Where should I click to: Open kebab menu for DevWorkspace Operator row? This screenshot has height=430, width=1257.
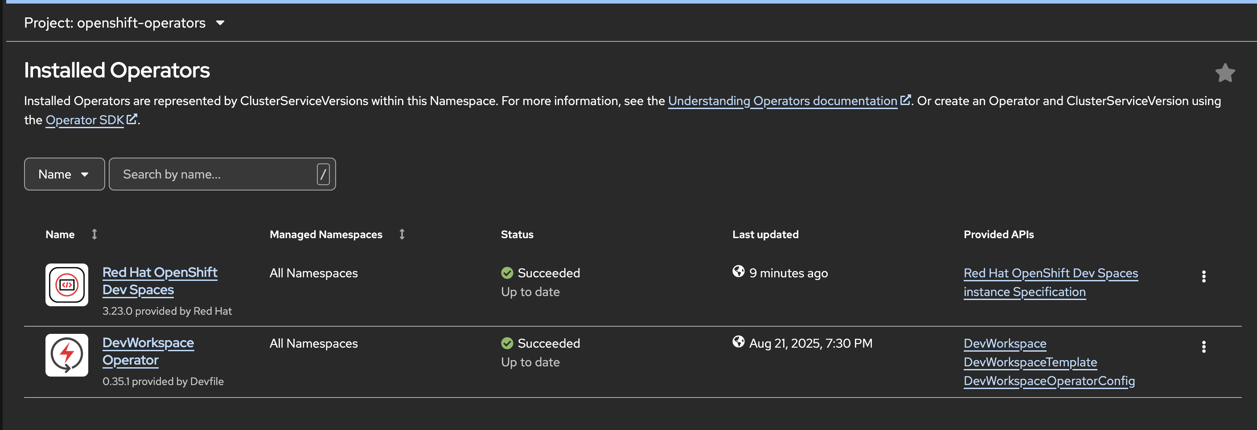click(1204, 347)
